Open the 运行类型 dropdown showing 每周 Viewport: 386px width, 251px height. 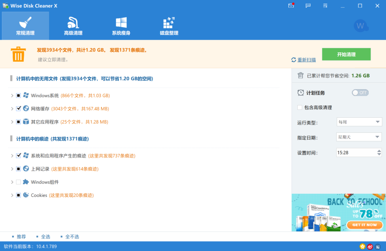click(359, 122)
